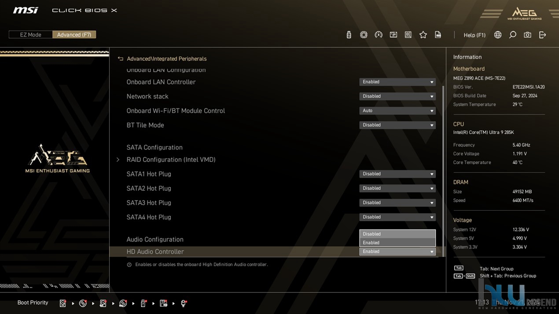559x314 pixels.
Task: Click the BIOS Build Date Sep 27, 2024
Action: pyautogui.click(x=525, y=96)
